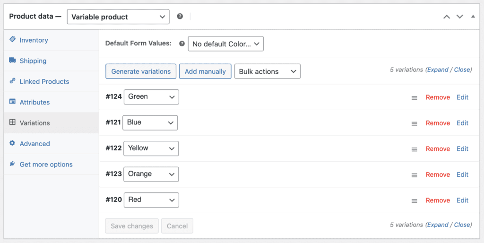Click the Linked Products chain icon
The width and height of the screenshot is (484, 243).
point(12,81)
